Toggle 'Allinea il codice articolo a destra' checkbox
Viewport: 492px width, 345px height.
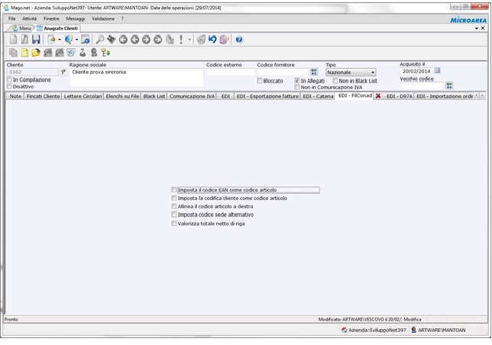[x=174, y=207]
